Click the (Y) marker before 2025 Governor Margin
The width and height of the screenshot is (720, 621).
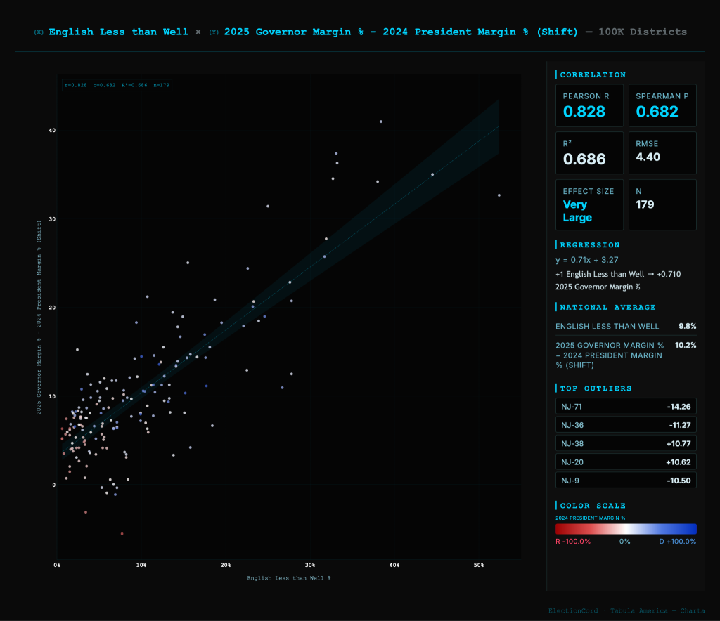pyautogui.click(x=214, y=32)
